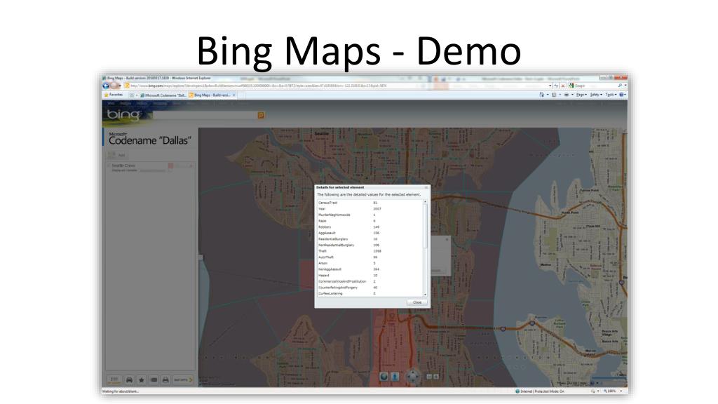Click the red swatch beside Seattle Crime
This screenshot has height=404, width=718.
(x=170, y=166)
